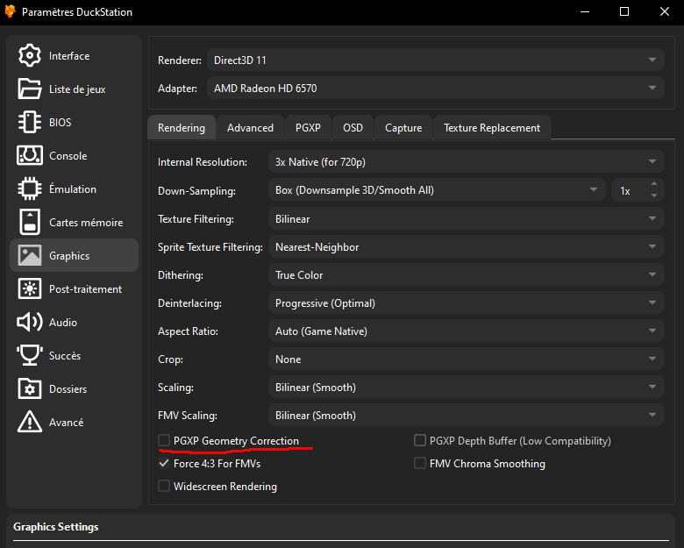
Task: Open the Aspect Ratio combo box
Action: click(x=464, y=331)
